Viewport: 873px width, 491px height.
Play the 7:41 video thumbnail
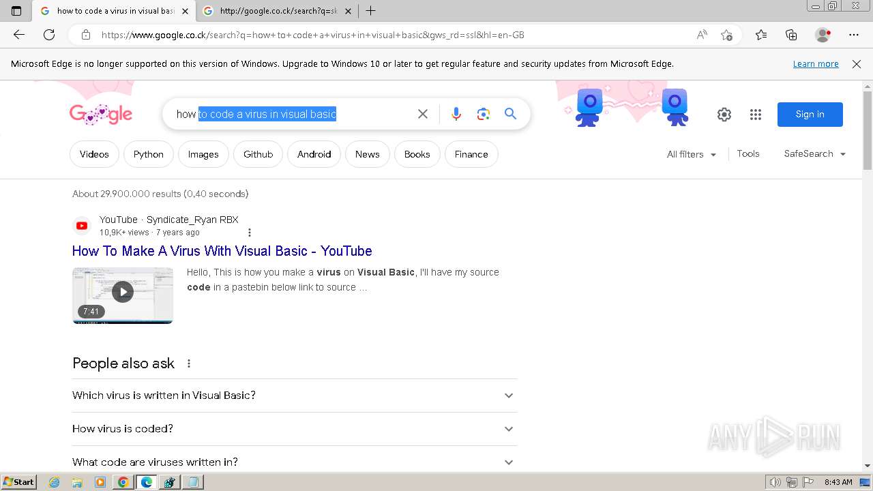click(123, 295)
